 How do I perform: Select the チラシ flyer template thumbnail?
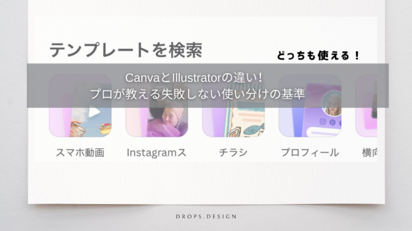point(233,105)
